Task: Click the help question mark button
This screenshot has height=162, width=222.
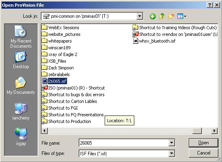Action: (210, 5)
